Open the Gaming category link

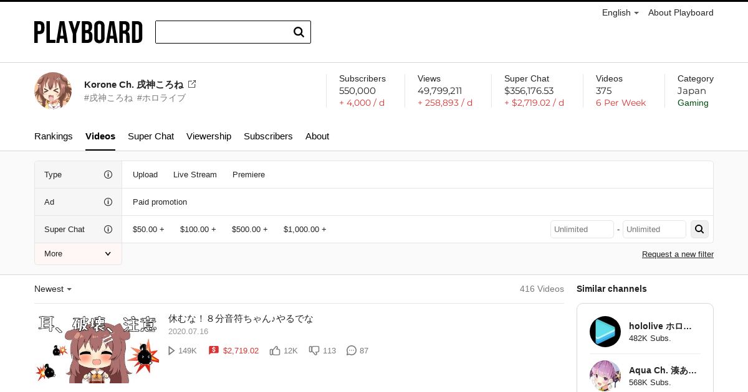click(x=693, y=103)
